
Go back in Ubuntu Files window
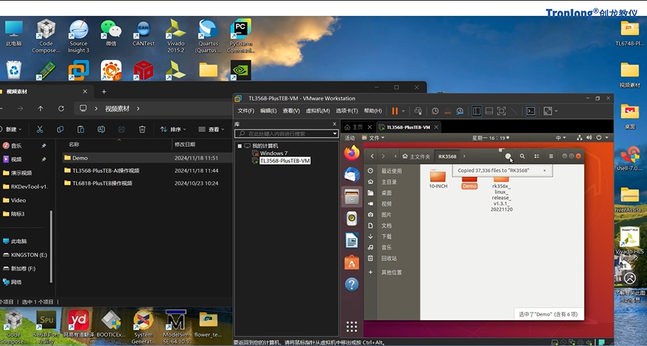[372, 157]
